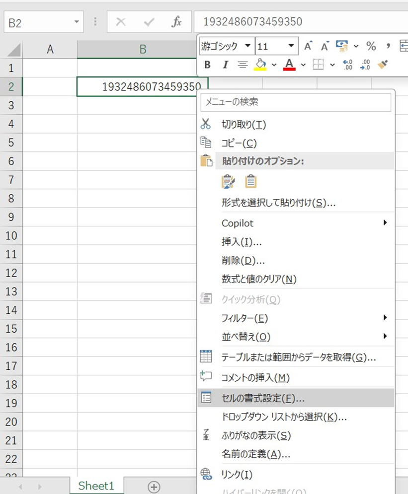Toggle italic formatting in mini toolbar
Viewport: 408px width, 494px height.
[225, 64]
